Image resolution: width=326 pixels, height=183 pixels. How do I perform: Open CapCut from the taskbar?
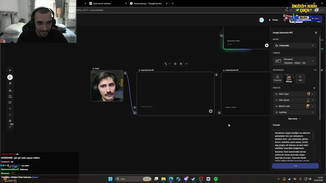click(208, 179)
